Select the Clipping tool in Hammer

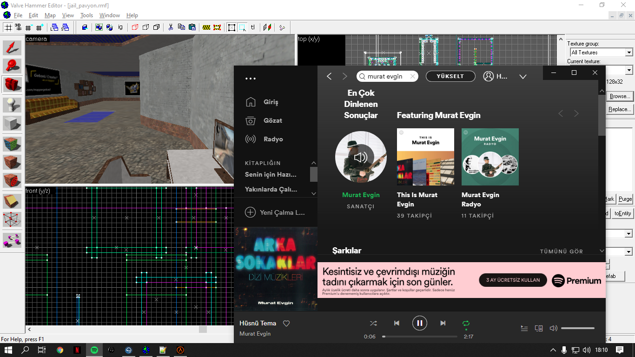(12, 201)
